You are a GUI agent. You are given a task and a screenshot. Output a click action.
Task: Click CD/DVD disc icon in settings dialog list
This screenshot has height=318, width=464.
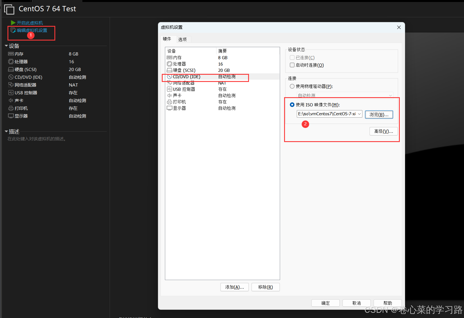point(170,76)
